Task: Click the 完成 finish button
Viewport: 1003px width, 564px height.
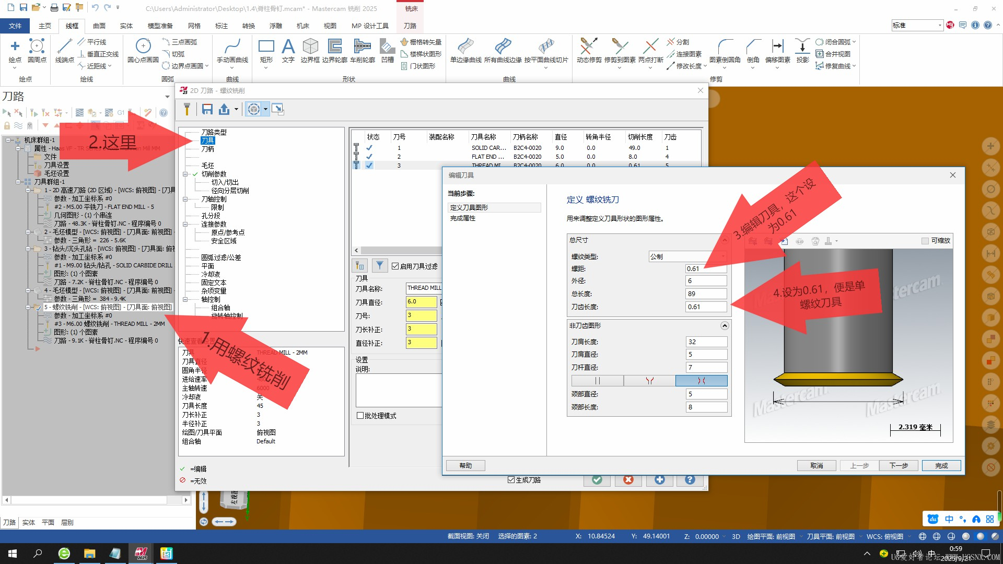Action: 941,465
